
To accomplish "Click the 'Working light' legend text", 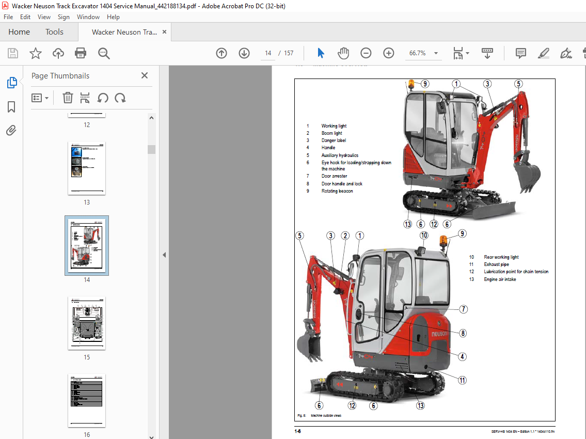I will point(334,126).
